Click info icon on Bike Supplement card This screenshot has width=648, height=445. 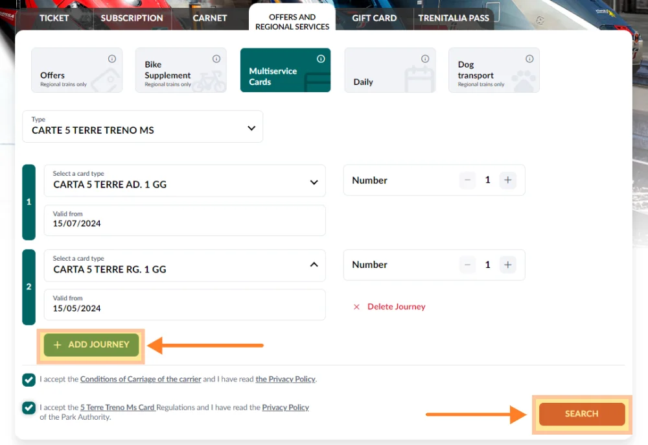point(216,59)
